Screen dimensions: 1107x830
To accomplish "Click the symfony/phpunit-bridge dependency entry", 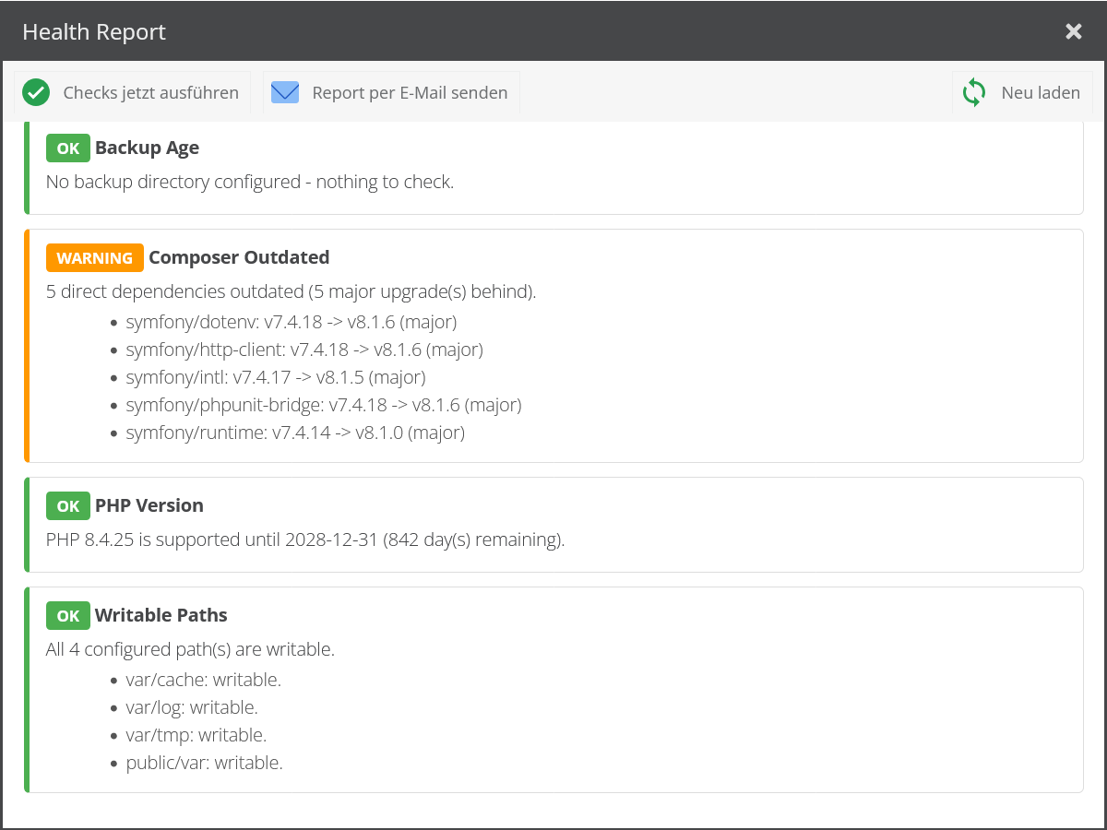I will pos(324,405).
